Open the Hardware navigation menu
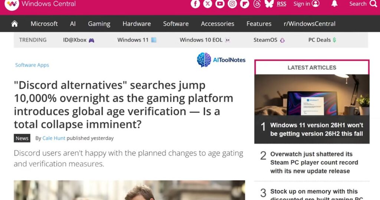The image size is (380, 200). tap(137, 23)
